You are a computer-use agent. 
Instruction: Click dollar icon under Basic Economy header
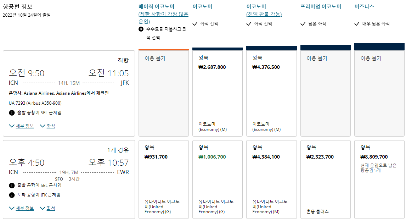[141, 29]
